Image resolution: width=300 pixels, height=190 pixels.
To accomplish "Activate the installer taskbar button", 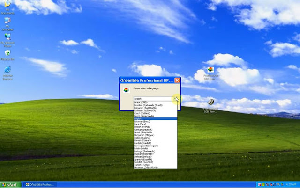I will pyautogui.click(x=40, y=185).
